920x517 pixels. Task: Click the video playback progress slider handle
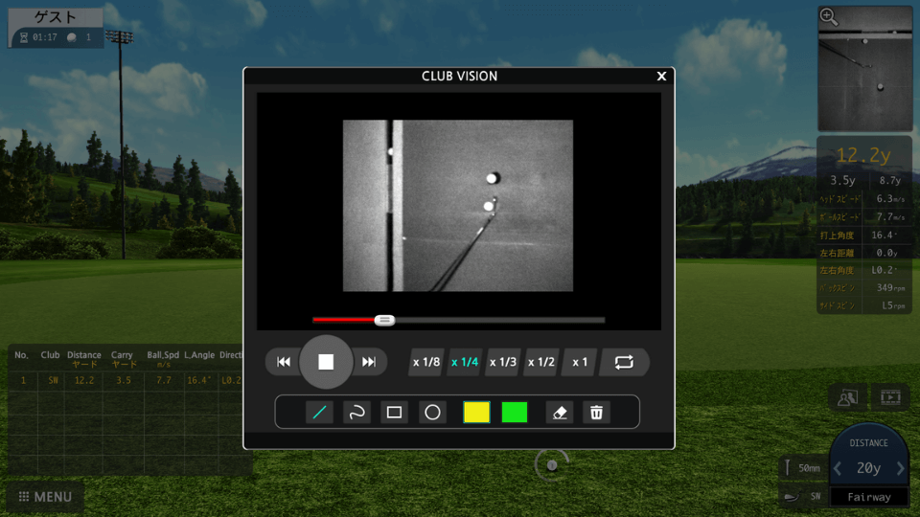pos(384,320)
